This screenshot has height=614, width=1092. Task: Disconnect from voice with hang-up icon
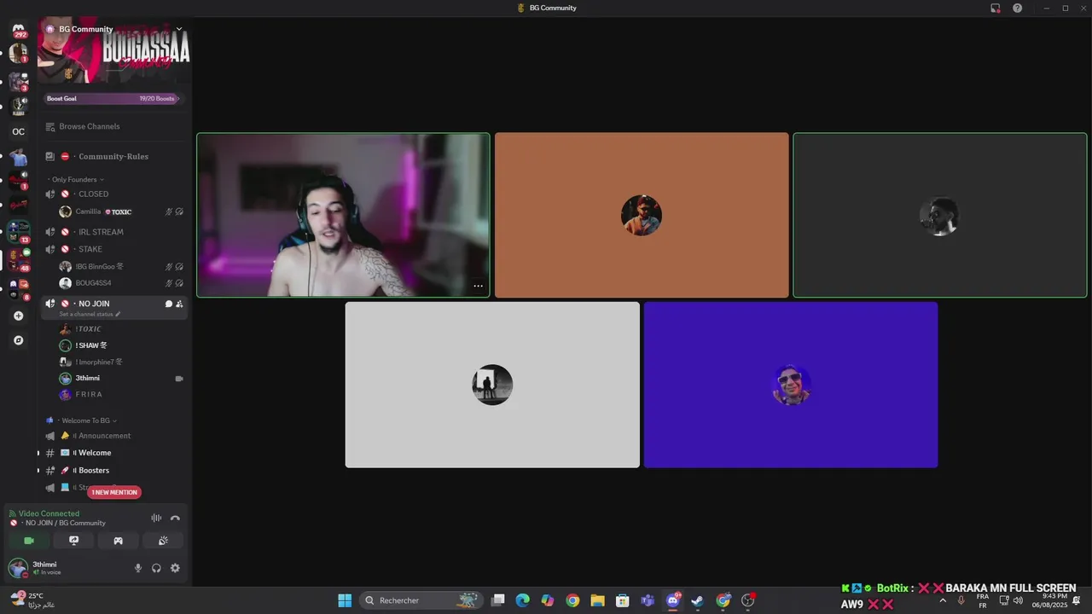175,518
